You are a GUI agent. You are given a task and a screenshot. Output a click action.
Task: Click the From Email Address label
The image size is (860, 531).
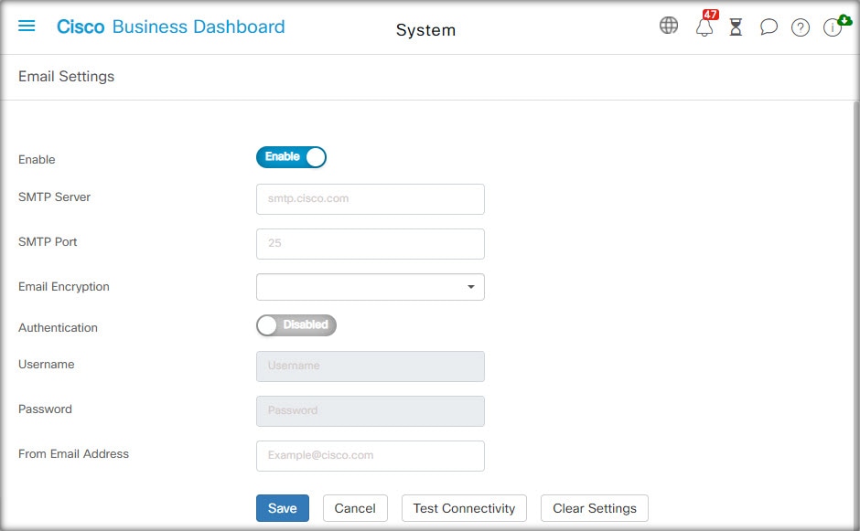pos(73,453)
